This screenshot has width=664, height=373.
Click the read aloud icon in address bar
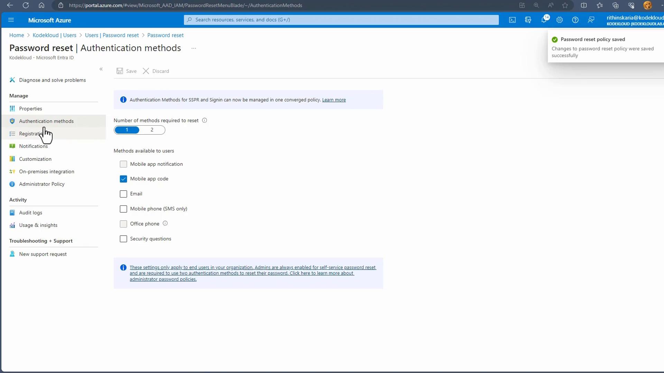[x=551, y=5]
